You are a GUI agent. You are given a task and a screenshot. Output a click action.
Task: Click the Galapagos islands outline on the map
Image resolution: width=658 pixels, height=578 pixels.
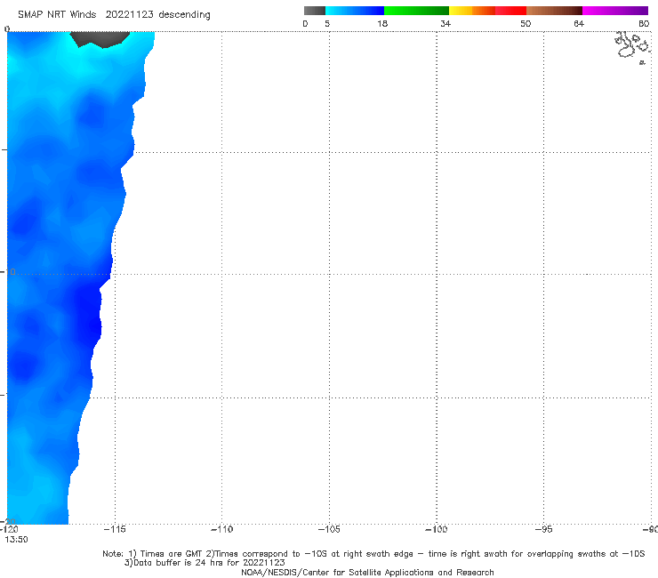(x=632, y=47)
